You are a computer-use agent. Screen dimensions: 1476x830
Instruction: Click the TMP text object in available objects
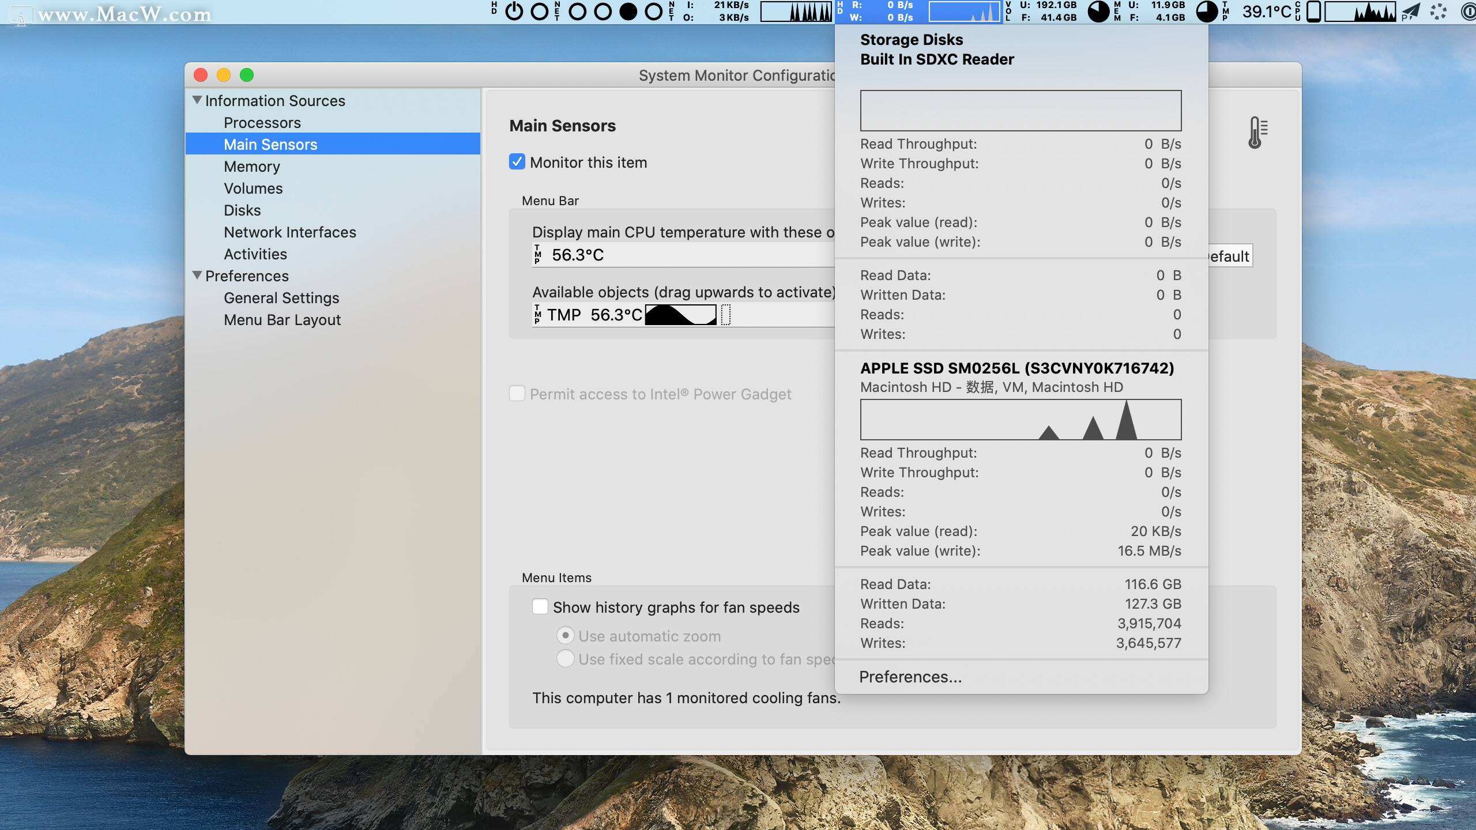tap(564, 315)
